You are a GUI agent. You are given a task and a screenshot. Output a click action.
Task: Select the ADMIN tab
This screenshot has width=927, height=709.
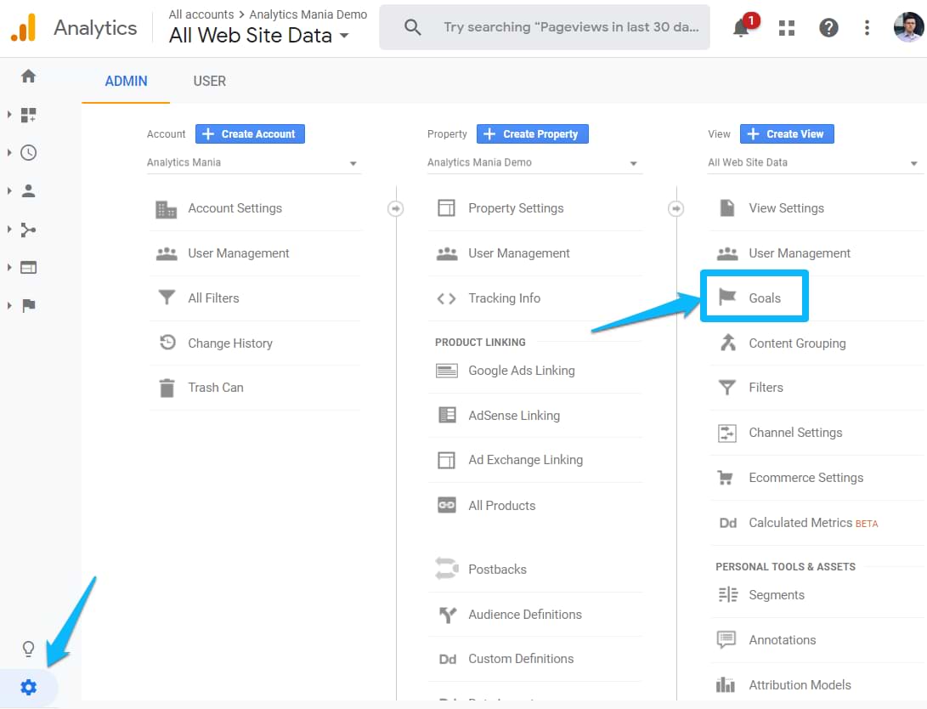125,81
